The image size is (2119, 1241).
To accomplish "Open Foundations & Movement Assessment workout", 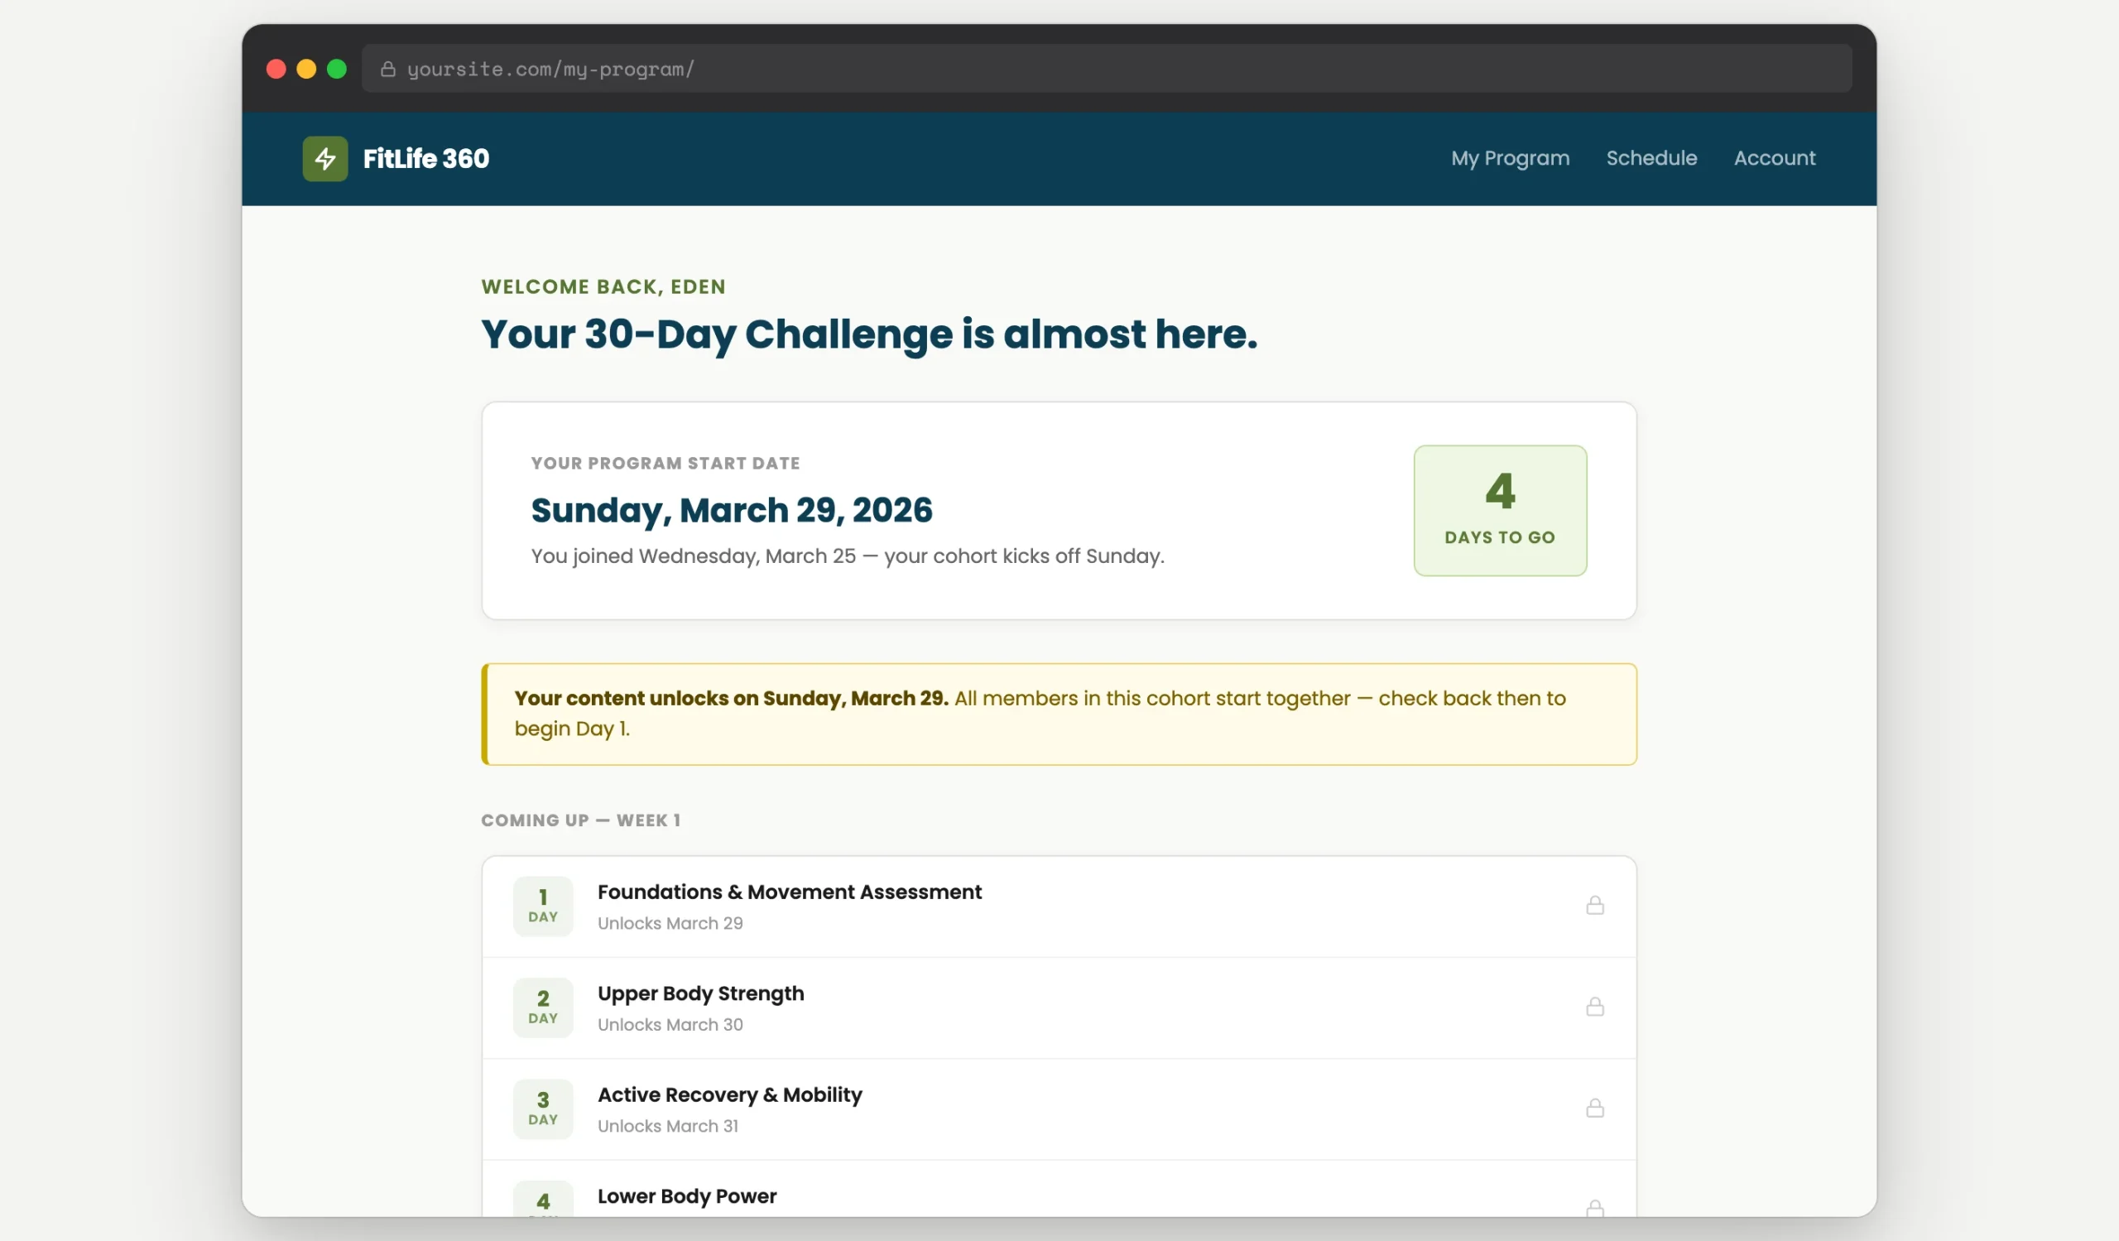I will [x=789, y=892].
